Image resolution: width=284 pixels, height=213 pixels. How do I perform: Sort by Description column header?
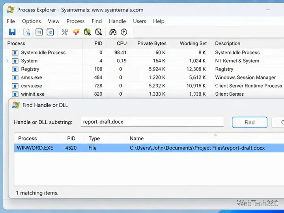[228, 43]
